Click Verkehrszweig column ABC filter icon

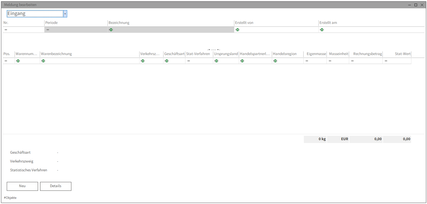[x=143, y=61]
